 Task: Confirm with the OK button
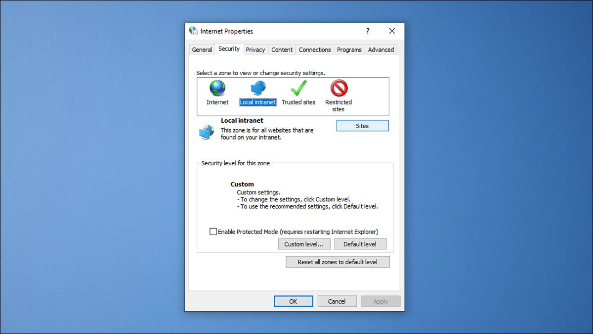click(x=294, y=301)
